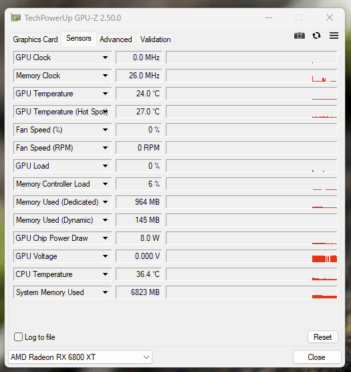Go to the Validation tab
Image resolution: width=351 pixels, height=372 pixels.
click(x=155, y=39)
